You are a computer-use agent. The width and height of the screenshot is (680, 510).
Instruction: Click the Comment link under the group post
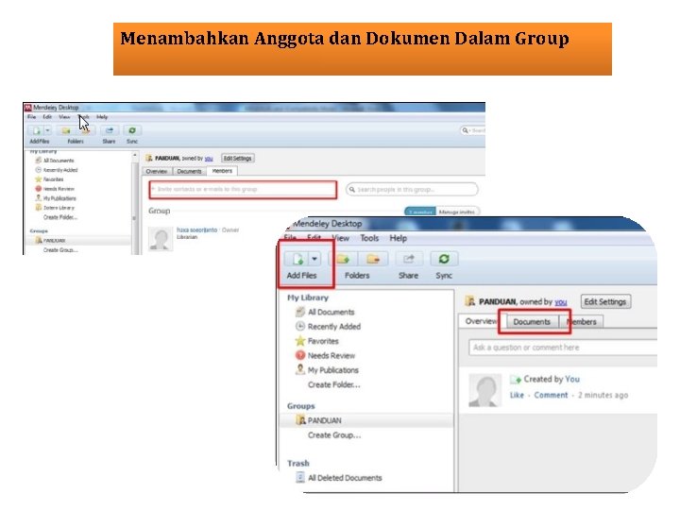pyautogui.click(x=551, y=395)
